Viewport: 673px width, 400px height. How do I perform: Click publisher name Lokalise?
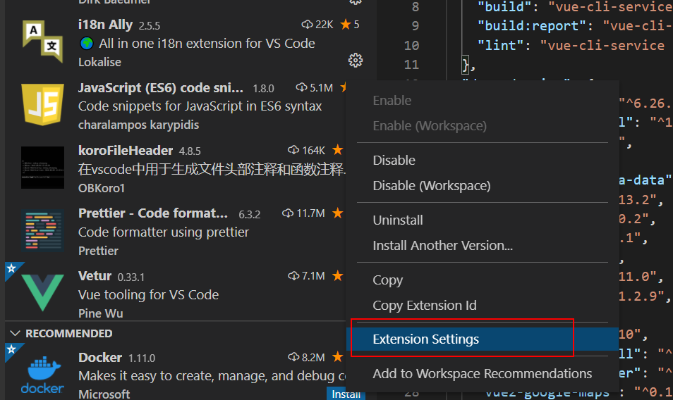(x=99, y=62)
